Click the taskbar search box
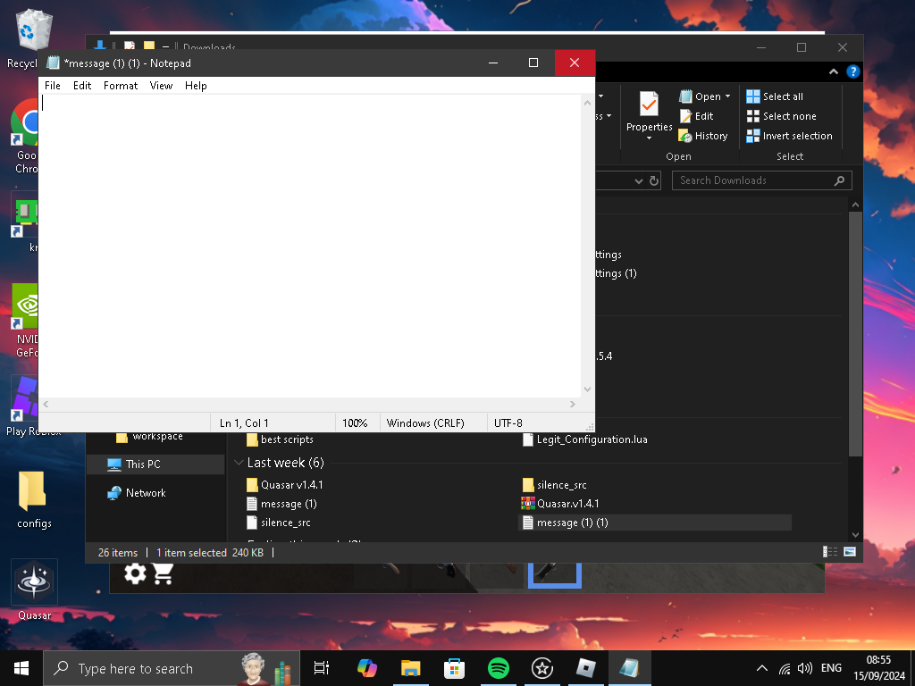 click(172, 668)
